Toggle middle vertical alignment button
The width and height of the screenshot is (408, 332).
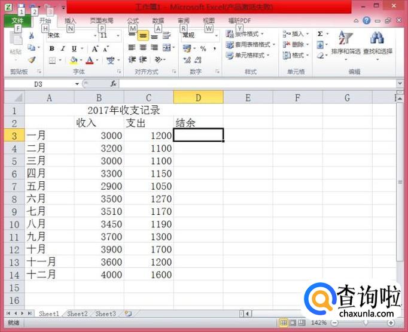[x=143, y=36]
